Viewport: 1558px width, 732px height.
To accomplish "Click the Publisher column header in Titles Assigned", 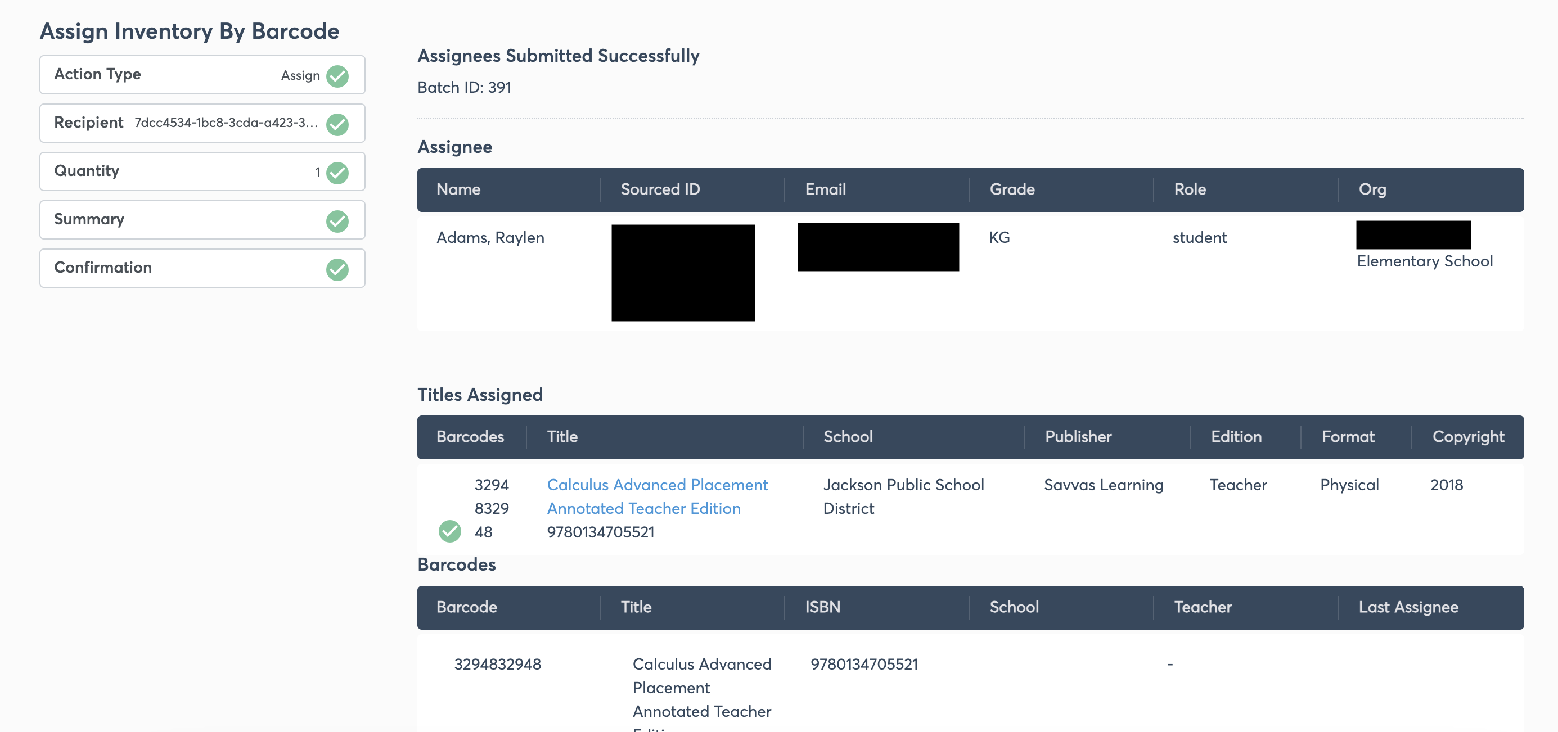I will [1078, 436].
